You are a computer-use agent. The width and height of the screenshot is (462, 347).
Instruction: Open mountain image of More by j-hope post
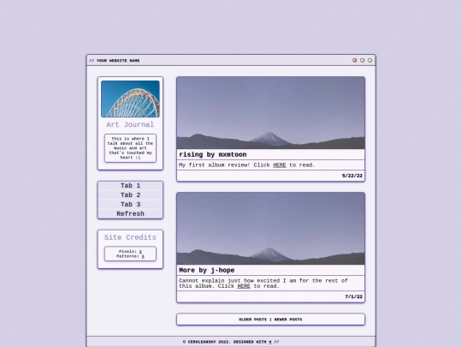[x=270, y=229]
